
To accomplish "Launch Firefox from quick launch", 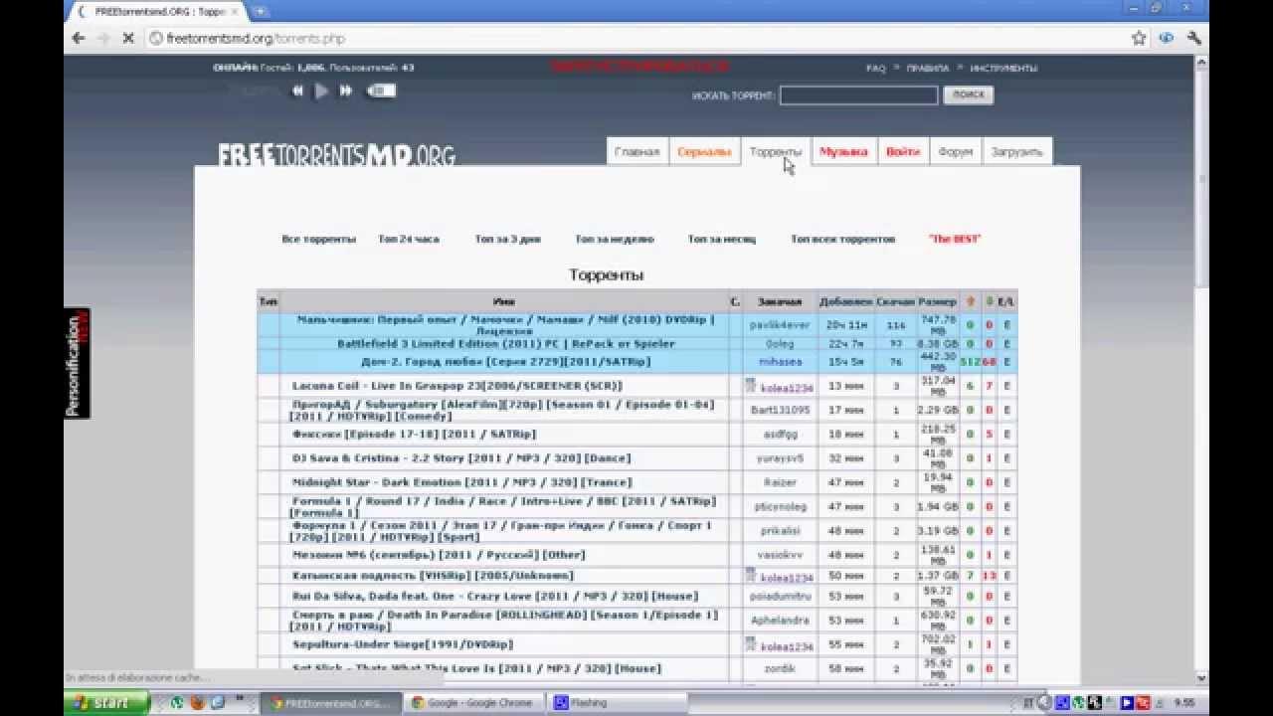I will pos(197,703).
